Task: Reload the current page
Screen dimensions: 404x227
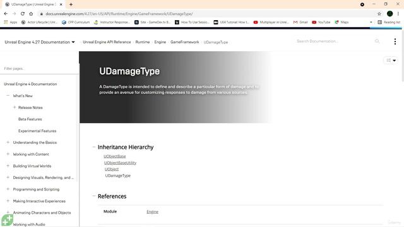Action: [23, 14]
